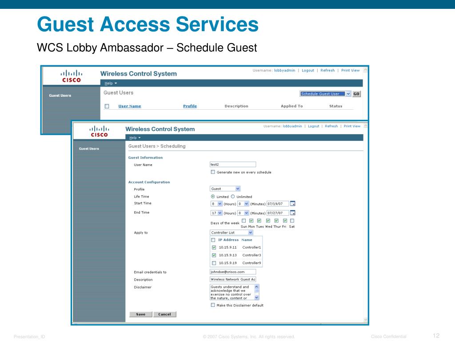The width and height of the screenshot is (455, 341).
Task: Open the Help menu in the back window
Action: point(111,83)
